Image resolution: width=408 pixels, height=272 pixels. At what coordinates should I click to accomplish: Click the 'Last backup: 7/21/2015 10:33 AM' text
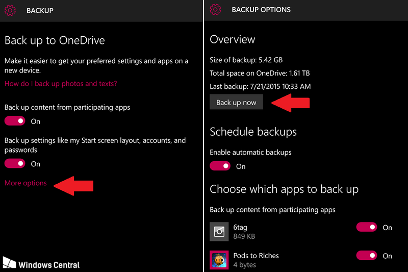(x=260, y=86)
